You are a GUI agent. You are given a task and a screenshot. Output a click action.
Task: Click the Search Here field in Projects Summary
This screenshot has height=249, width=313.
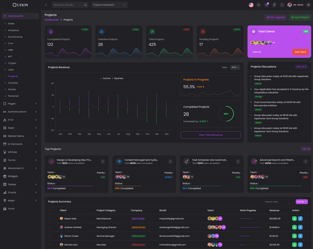pos(277,202)
